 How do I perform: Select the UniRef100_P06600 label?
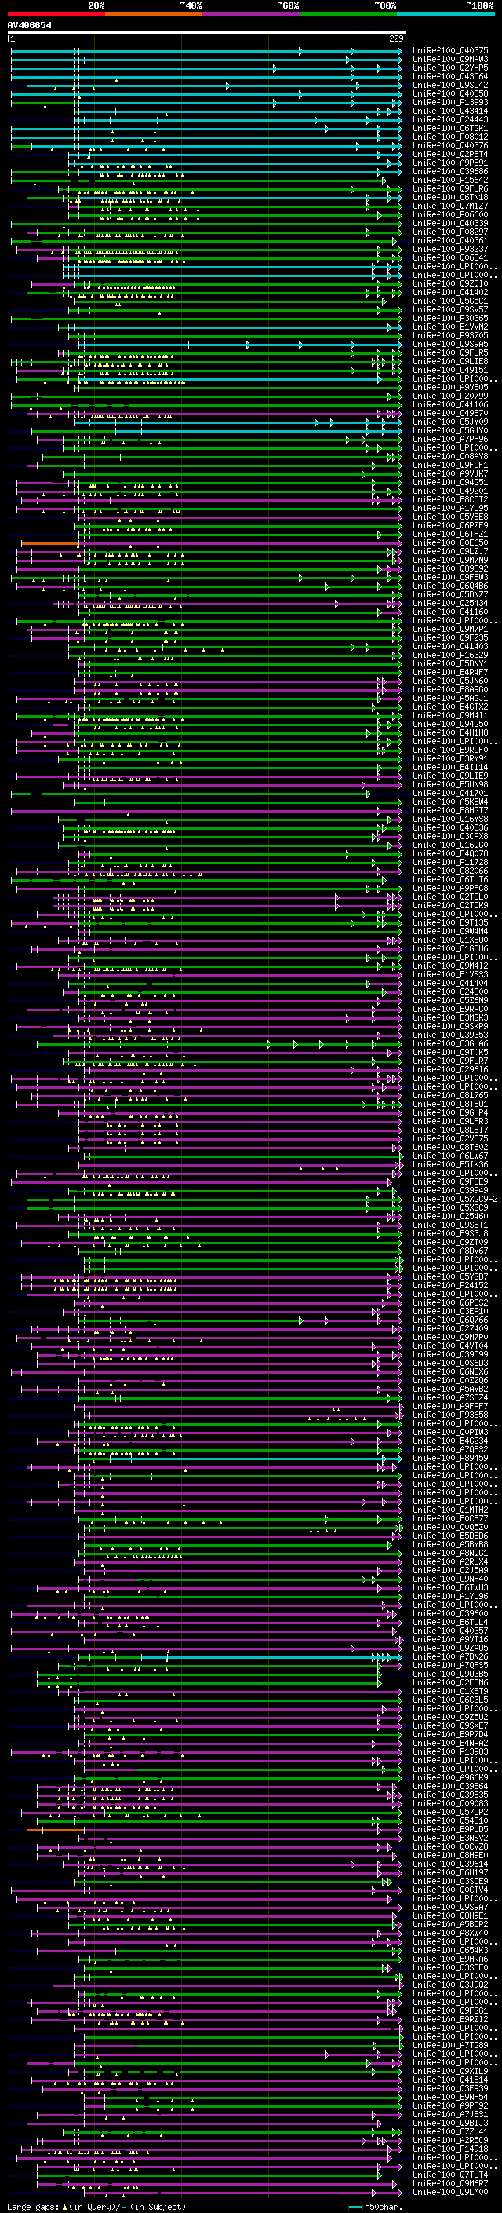coord(449,215)
